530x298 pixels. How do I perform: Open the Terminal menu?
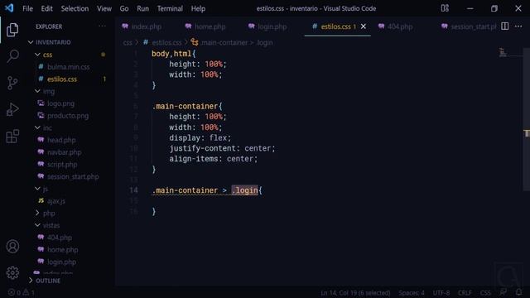[x=170, y=8]
